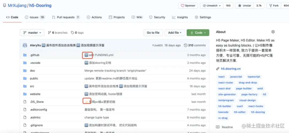Image resolution: width=289 pixels, height=133 pixels.
Task: Open the .eslintrc file name
Action: 35,117
